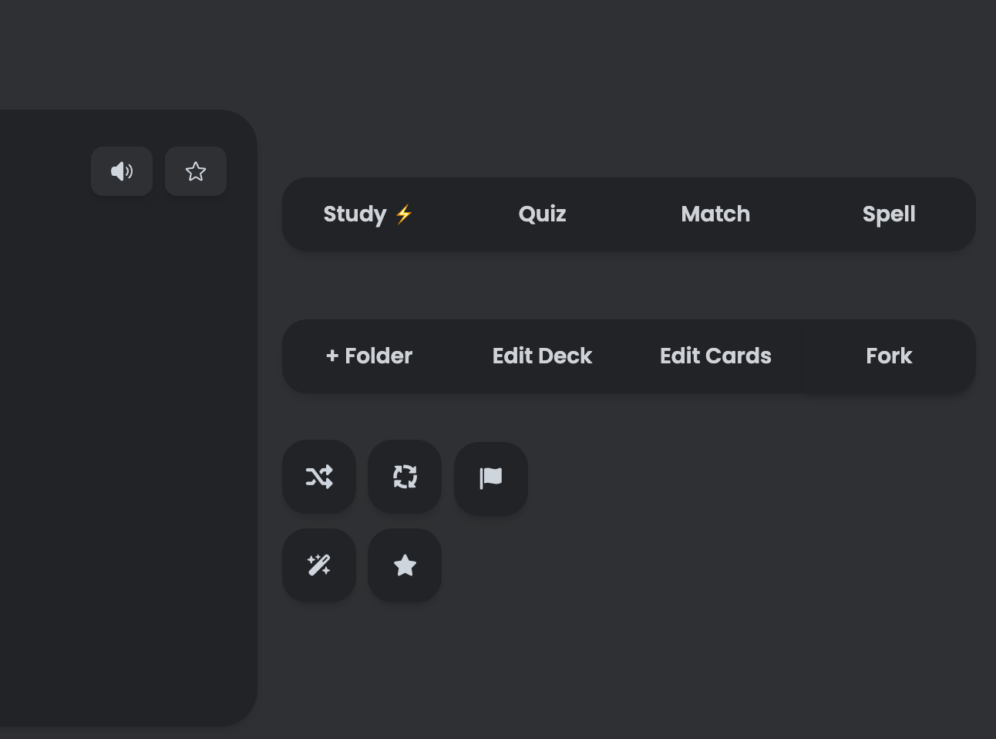Click the filled star icon button
The image size is (996, 739).
pyautogui.click(x=405, y=565)
